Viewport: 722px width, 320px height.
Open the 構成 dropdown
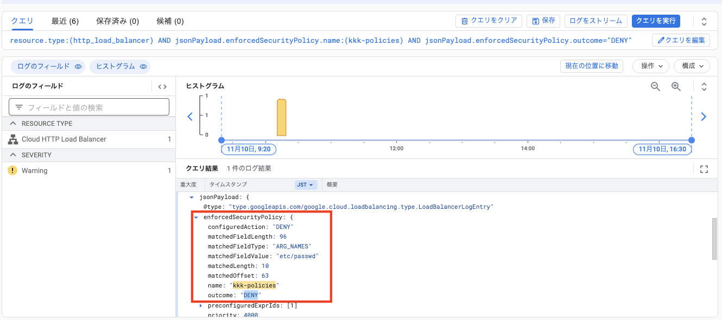pyautogui.click(x=692, y=66)
